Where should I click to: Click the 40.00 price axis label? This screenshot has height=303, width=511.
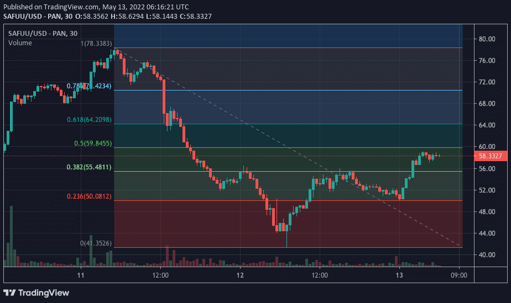coord(487,255)
